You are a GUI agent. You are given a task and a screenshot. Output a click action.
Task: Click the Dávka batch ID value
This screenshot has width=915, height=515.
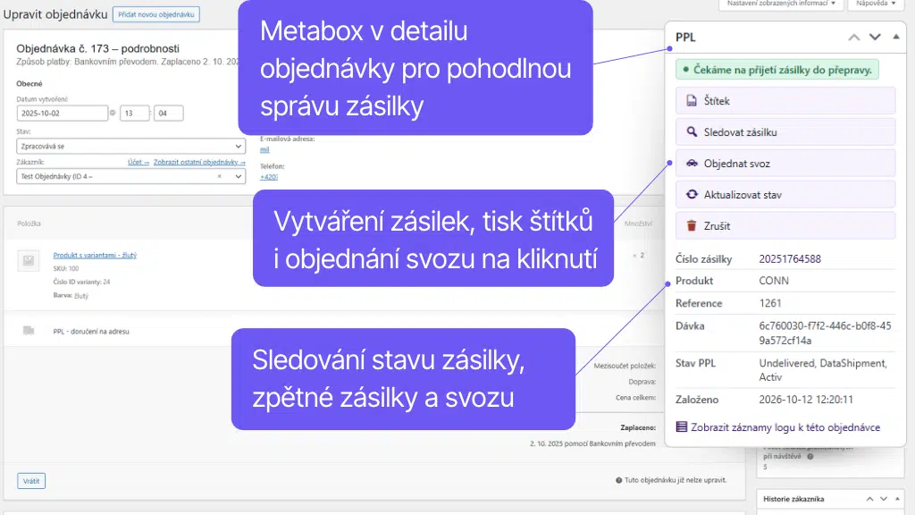pyautogui.click(x=825, y=333)
